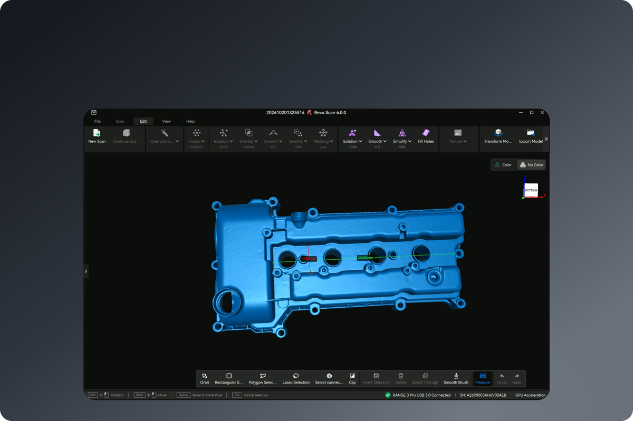This screenshot has width=633, height=421.
Task: Click the purple mesh Smooth icon
Action: coord(377,133)
